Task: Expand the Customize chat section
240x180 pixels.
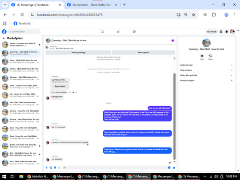Action: click(206, 65)
